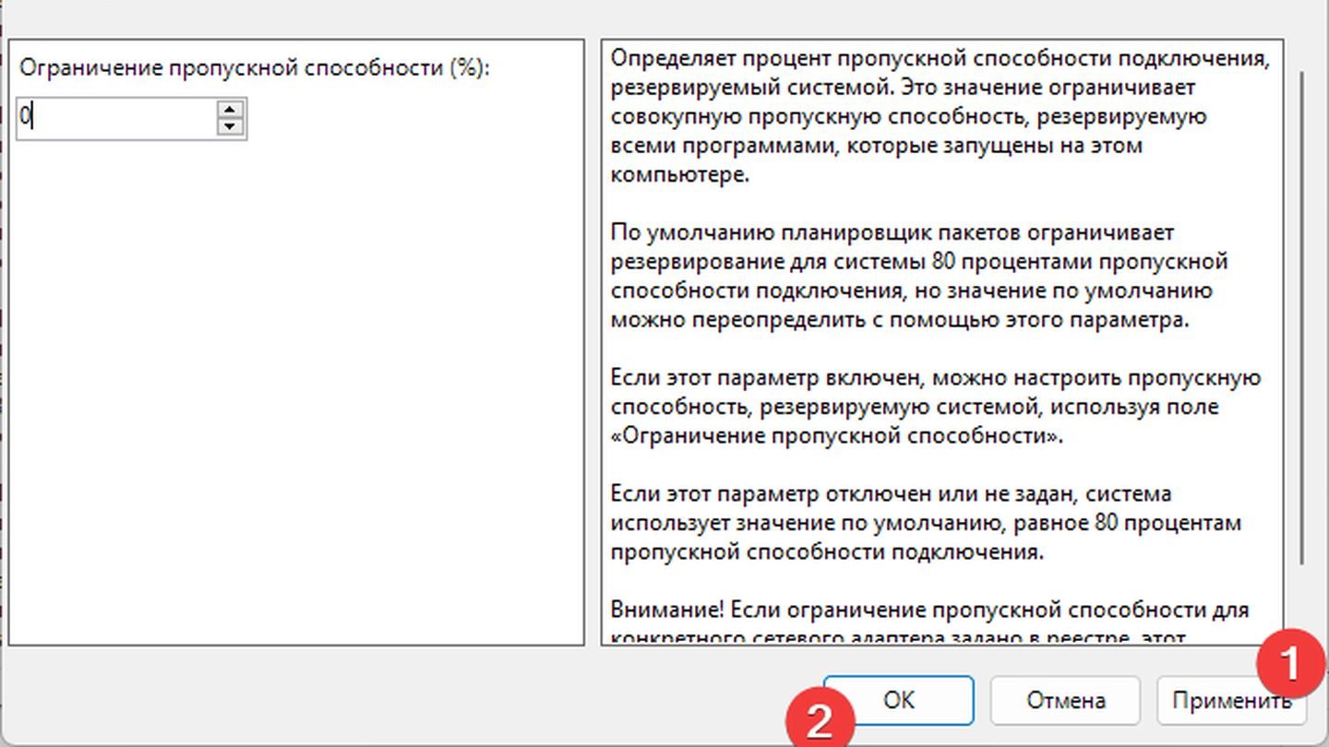Click the text starting 'Внимание! Если ограничение'
1329x747 pixels.
pyautogui.click(x=929, y=622)
